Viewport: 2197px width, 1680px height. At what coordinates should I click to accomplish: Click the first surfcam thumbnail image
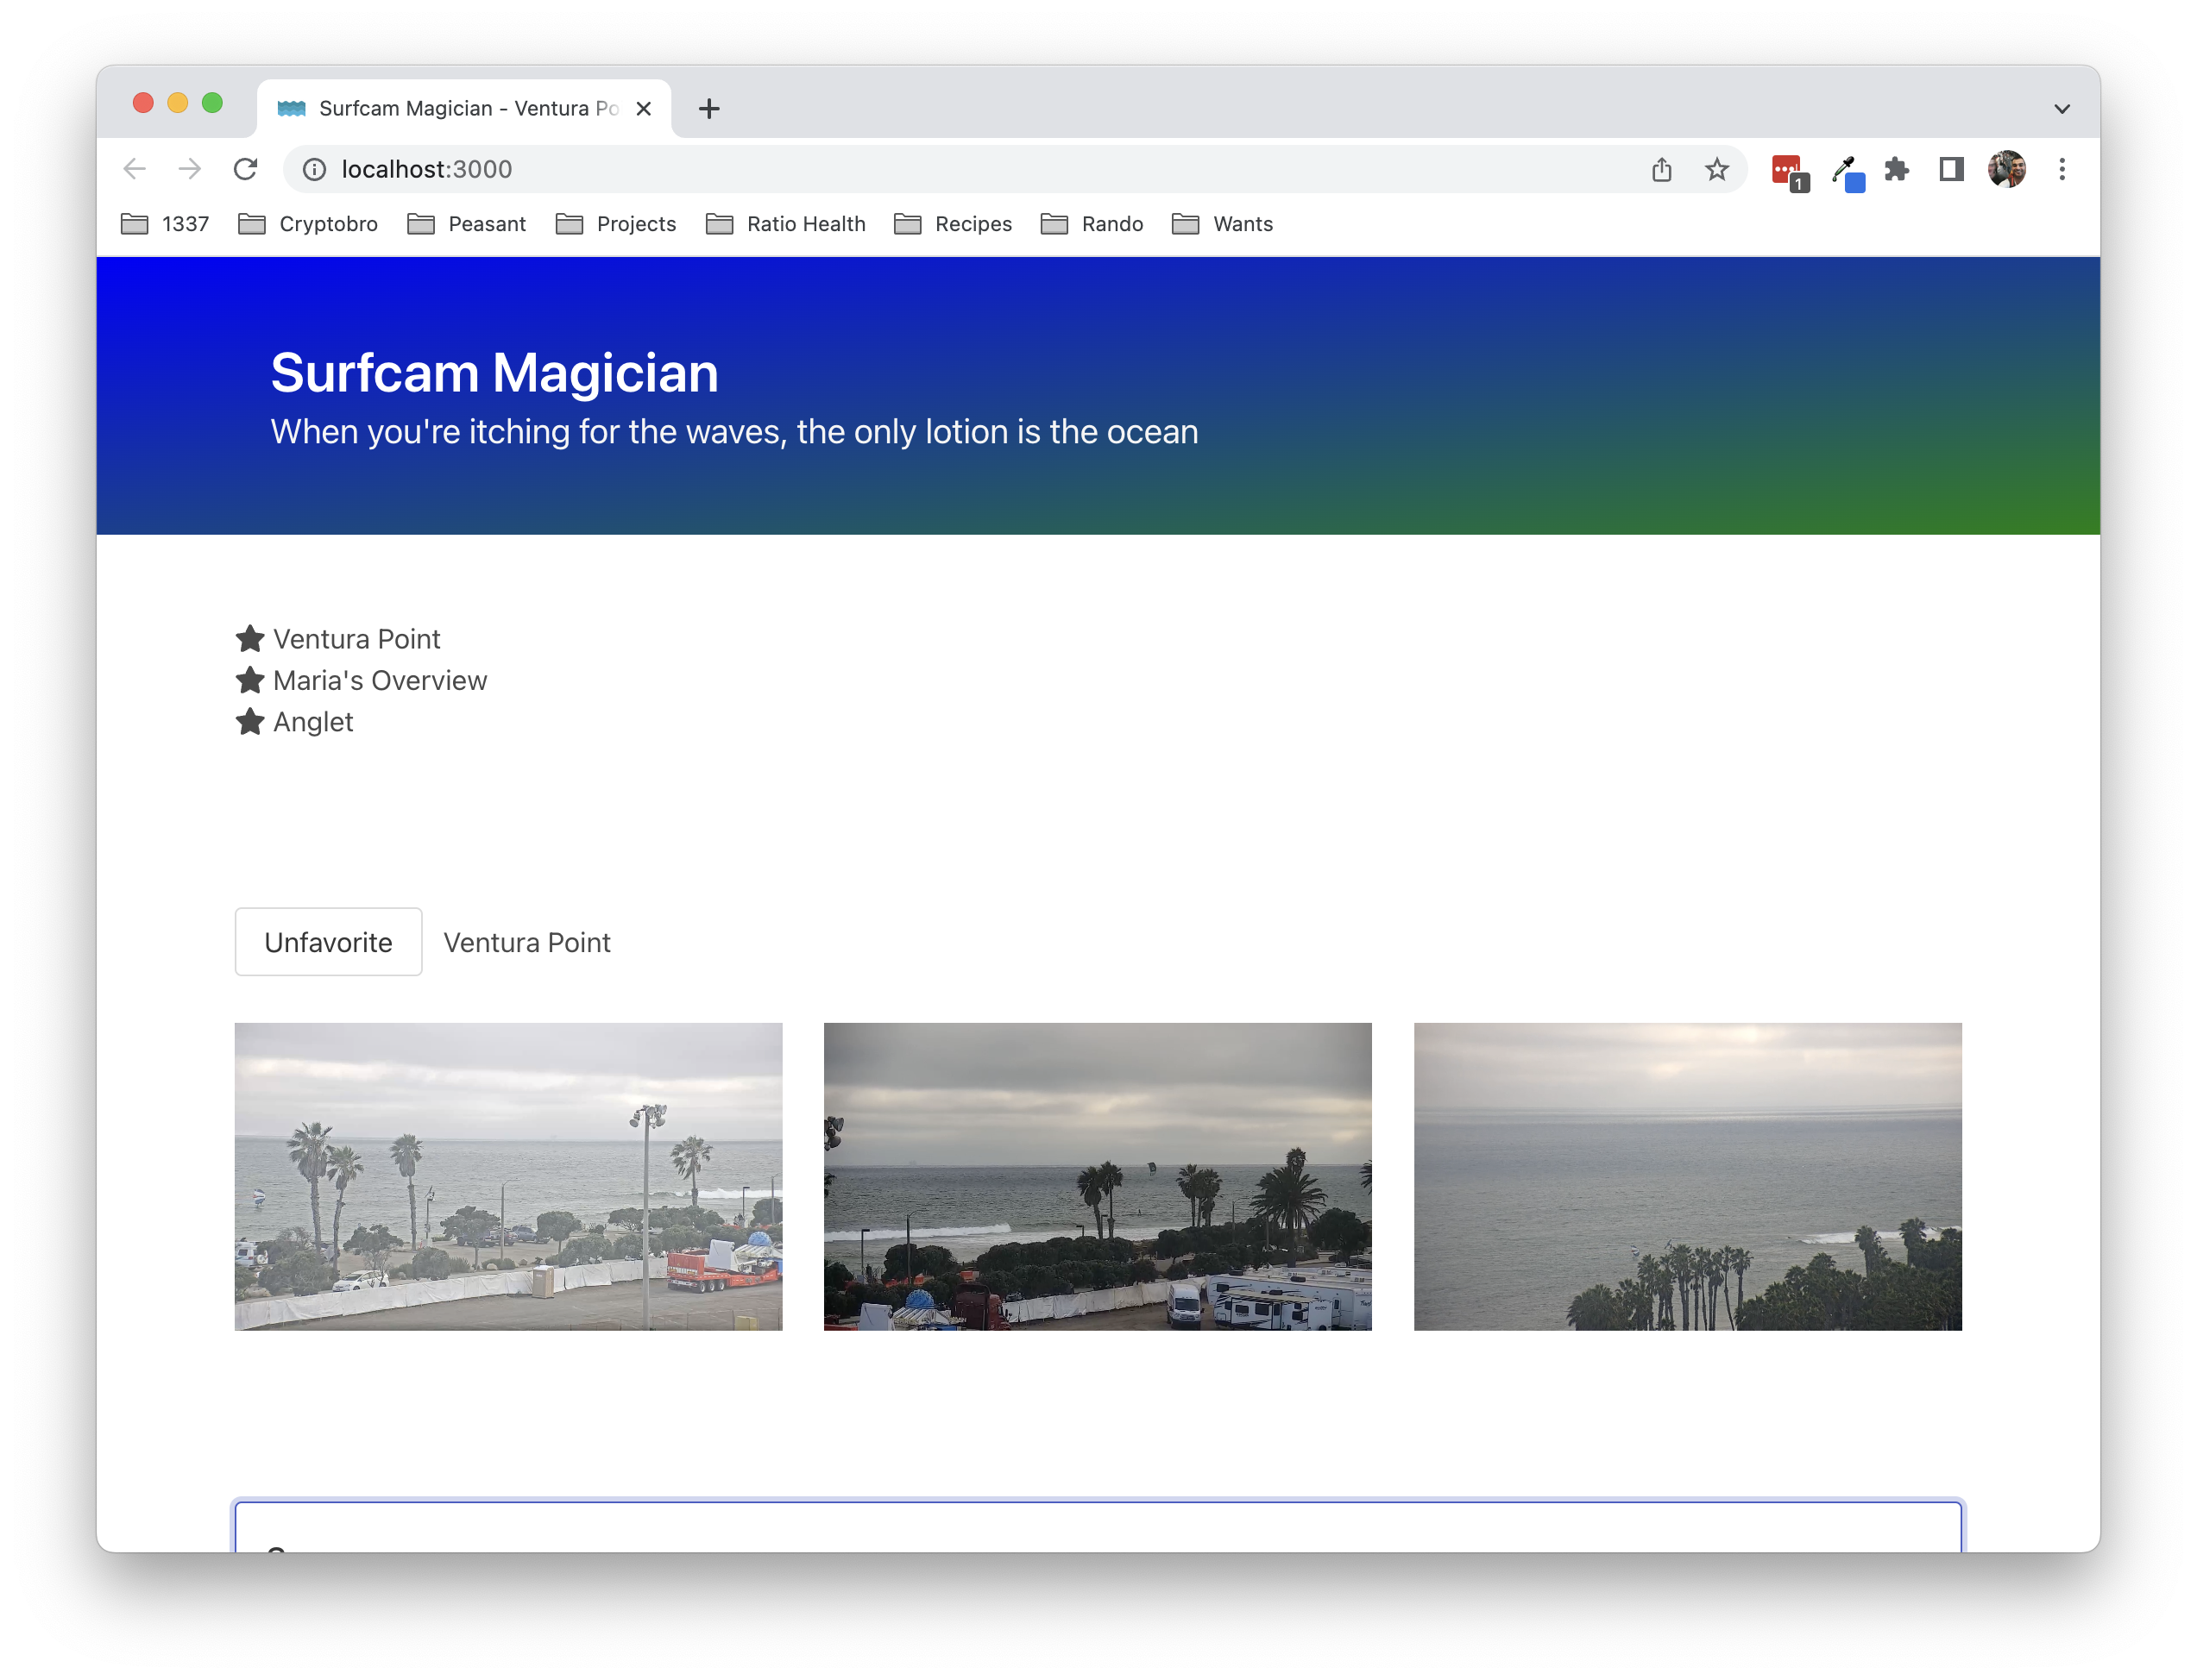(508, 1175)
